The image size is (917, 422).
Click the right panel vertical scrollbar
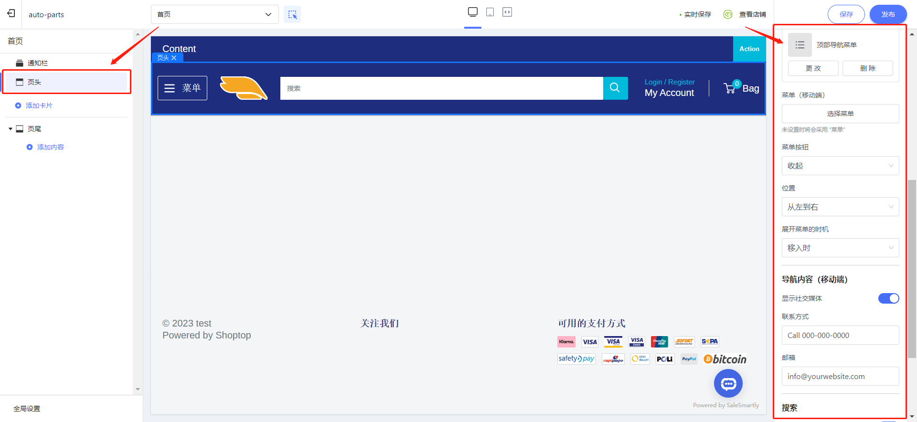tap(912, 267)
